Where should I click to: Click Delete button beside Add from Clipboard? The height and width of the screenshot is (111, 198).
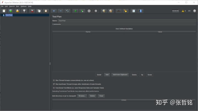tap(134, 75)
